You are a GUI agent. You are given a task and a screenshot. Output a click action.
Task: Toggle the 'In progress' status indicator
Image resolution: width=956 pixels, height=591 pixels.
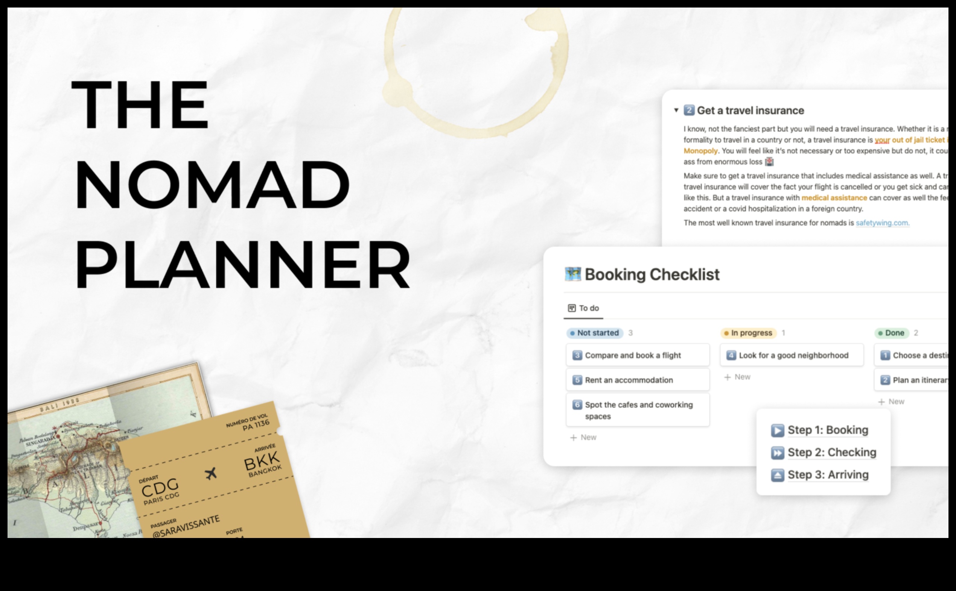pos(747,332)
